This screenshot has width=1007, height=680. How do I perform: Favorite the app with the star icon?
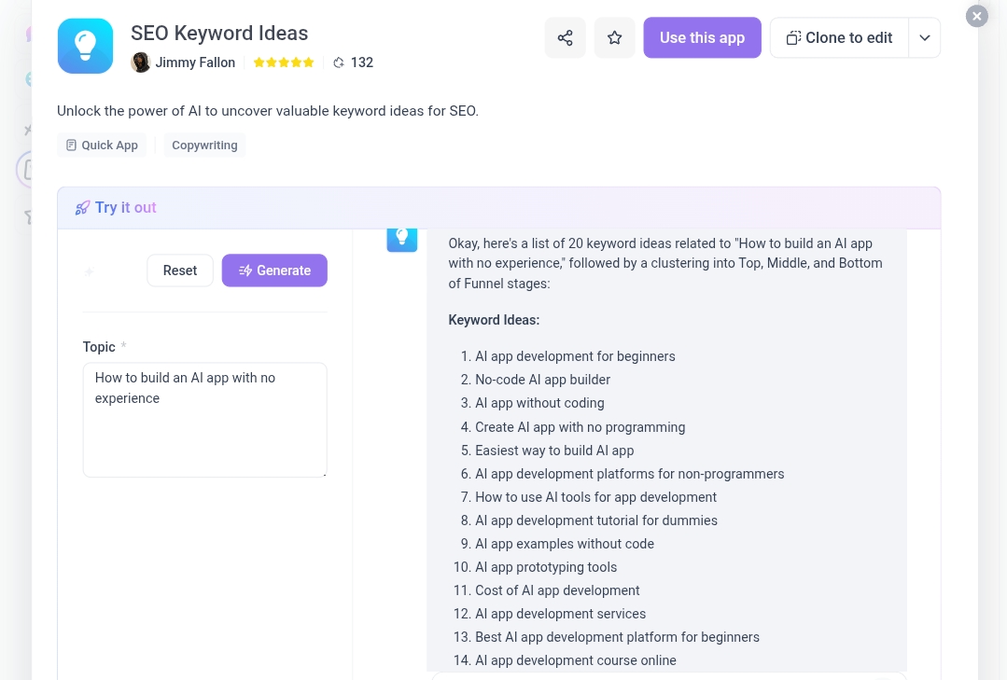tap(615, 38)
